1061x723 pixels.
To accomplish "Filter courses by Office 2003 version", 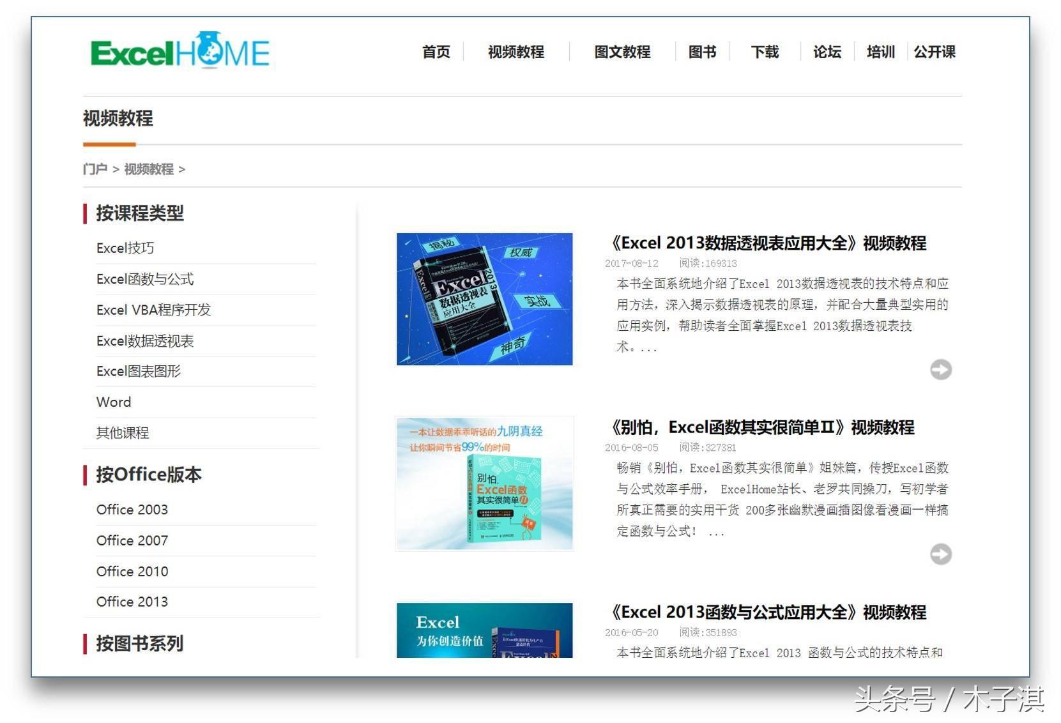I will click(132, 510).
